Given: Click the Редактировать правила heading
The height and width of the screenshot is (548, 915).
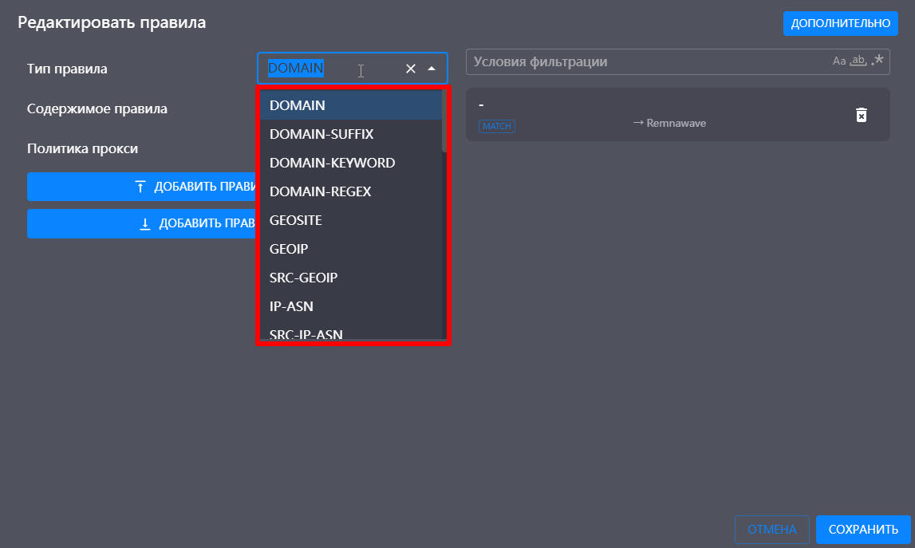Looking at the screenshot, I should 112,22.
